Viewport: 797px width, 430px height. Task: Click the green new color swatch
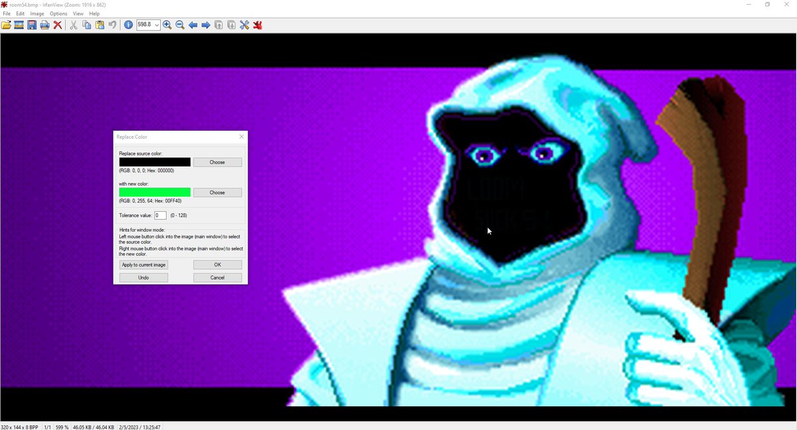[x=155, y=192]
